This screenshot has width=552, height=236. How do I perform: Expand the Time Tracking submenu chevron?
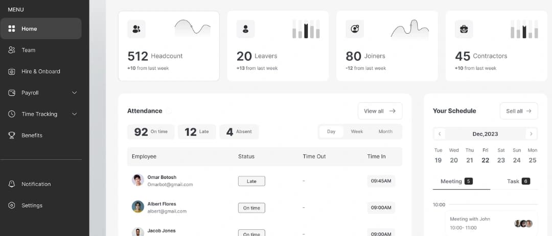pos(74,114)
